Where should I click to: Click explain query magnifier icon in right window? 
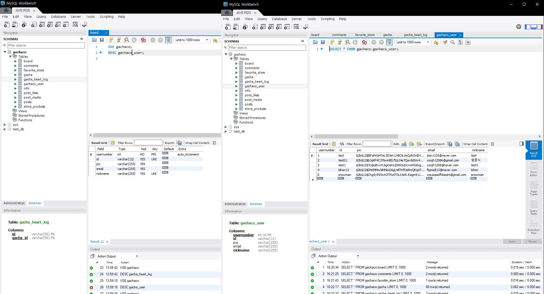point(347,42)
